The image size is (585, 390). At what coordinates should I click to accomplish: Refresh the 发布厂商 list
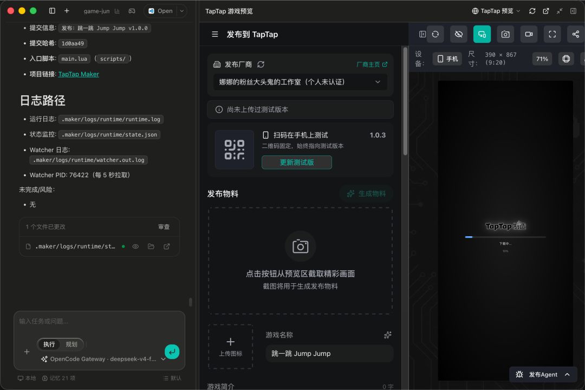(261, 64)
